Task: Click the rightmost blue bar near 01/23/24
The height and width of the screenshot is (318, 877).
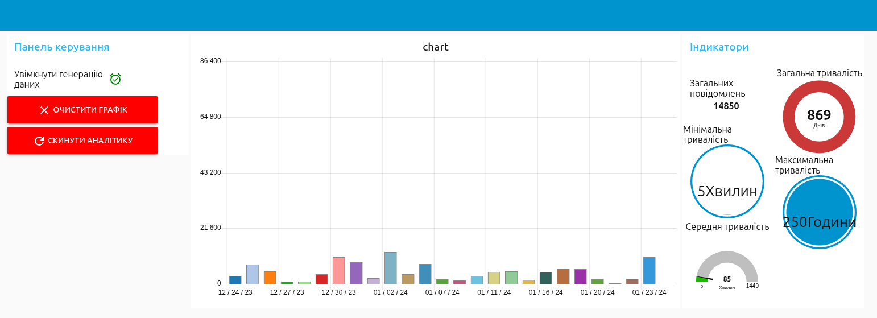Action: 649,270
